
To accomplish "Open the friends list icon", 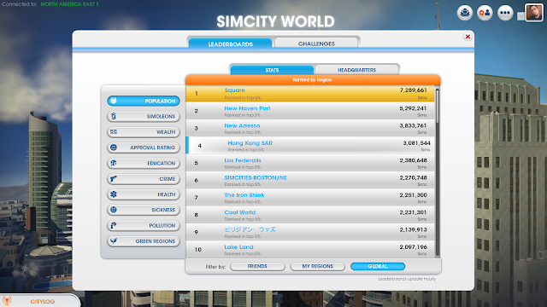I will coord(485,13).
